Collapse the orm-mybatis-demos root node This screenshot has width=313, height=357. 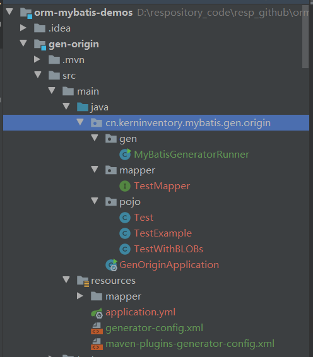tap(9, 11)
